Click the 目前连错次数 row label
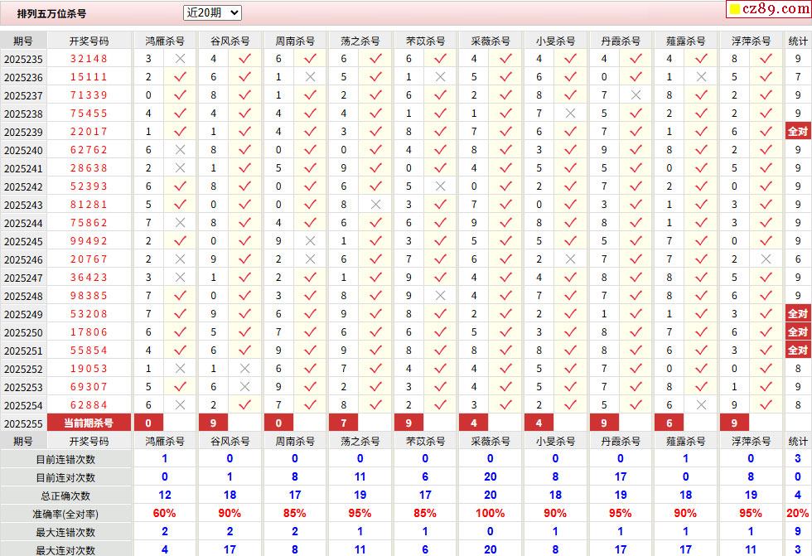This screenshot has width=812, height=556. (x=65, y=459)
